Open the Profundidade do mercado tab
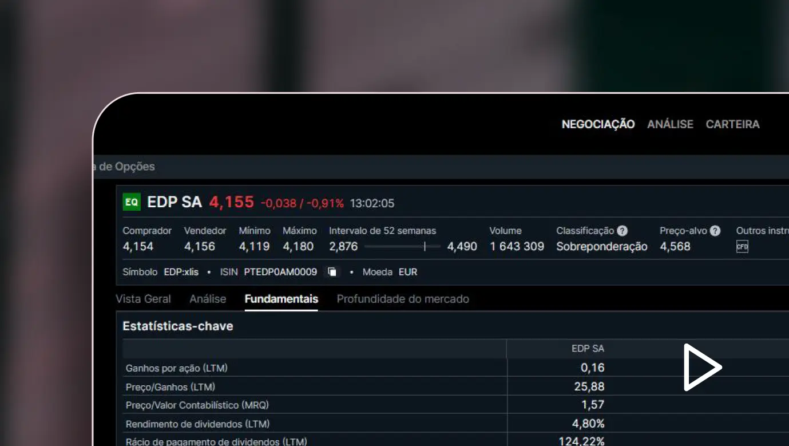The height and width of the screenshot is (446, 789). (403, 299)
